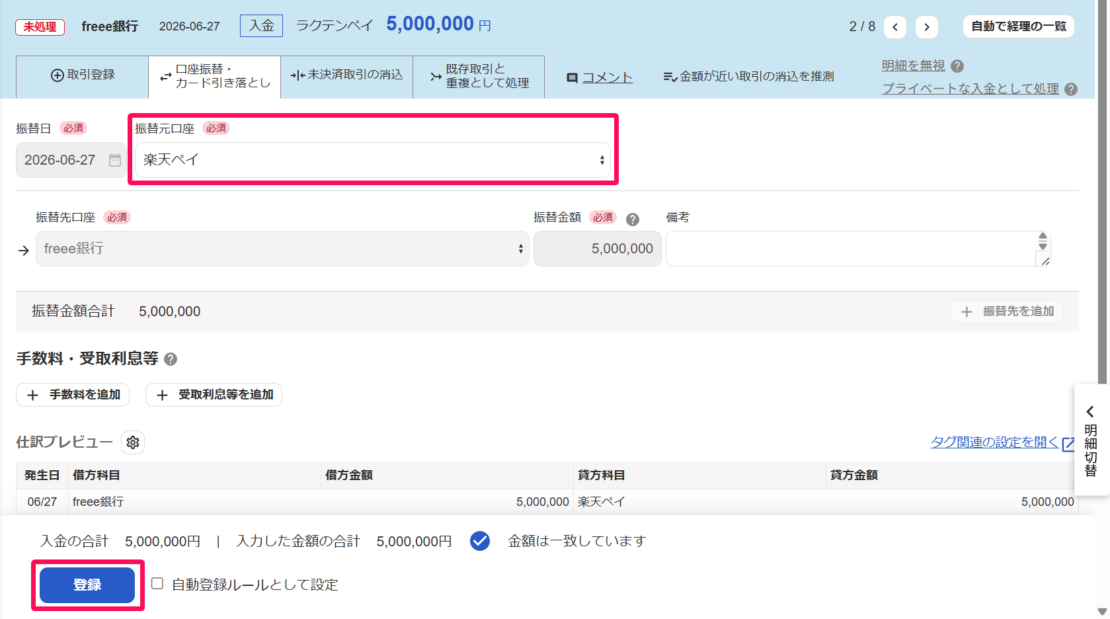Enable 自動登録ルールとして設定 checkbox
This screenshot has width=1110, height=619.
(157, 583)
